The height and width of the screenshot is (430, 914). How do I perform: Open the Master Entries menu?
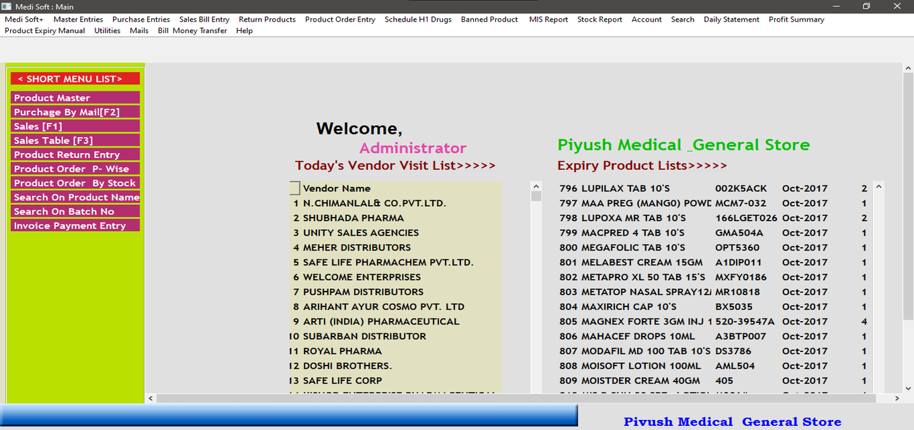(78, 19)
